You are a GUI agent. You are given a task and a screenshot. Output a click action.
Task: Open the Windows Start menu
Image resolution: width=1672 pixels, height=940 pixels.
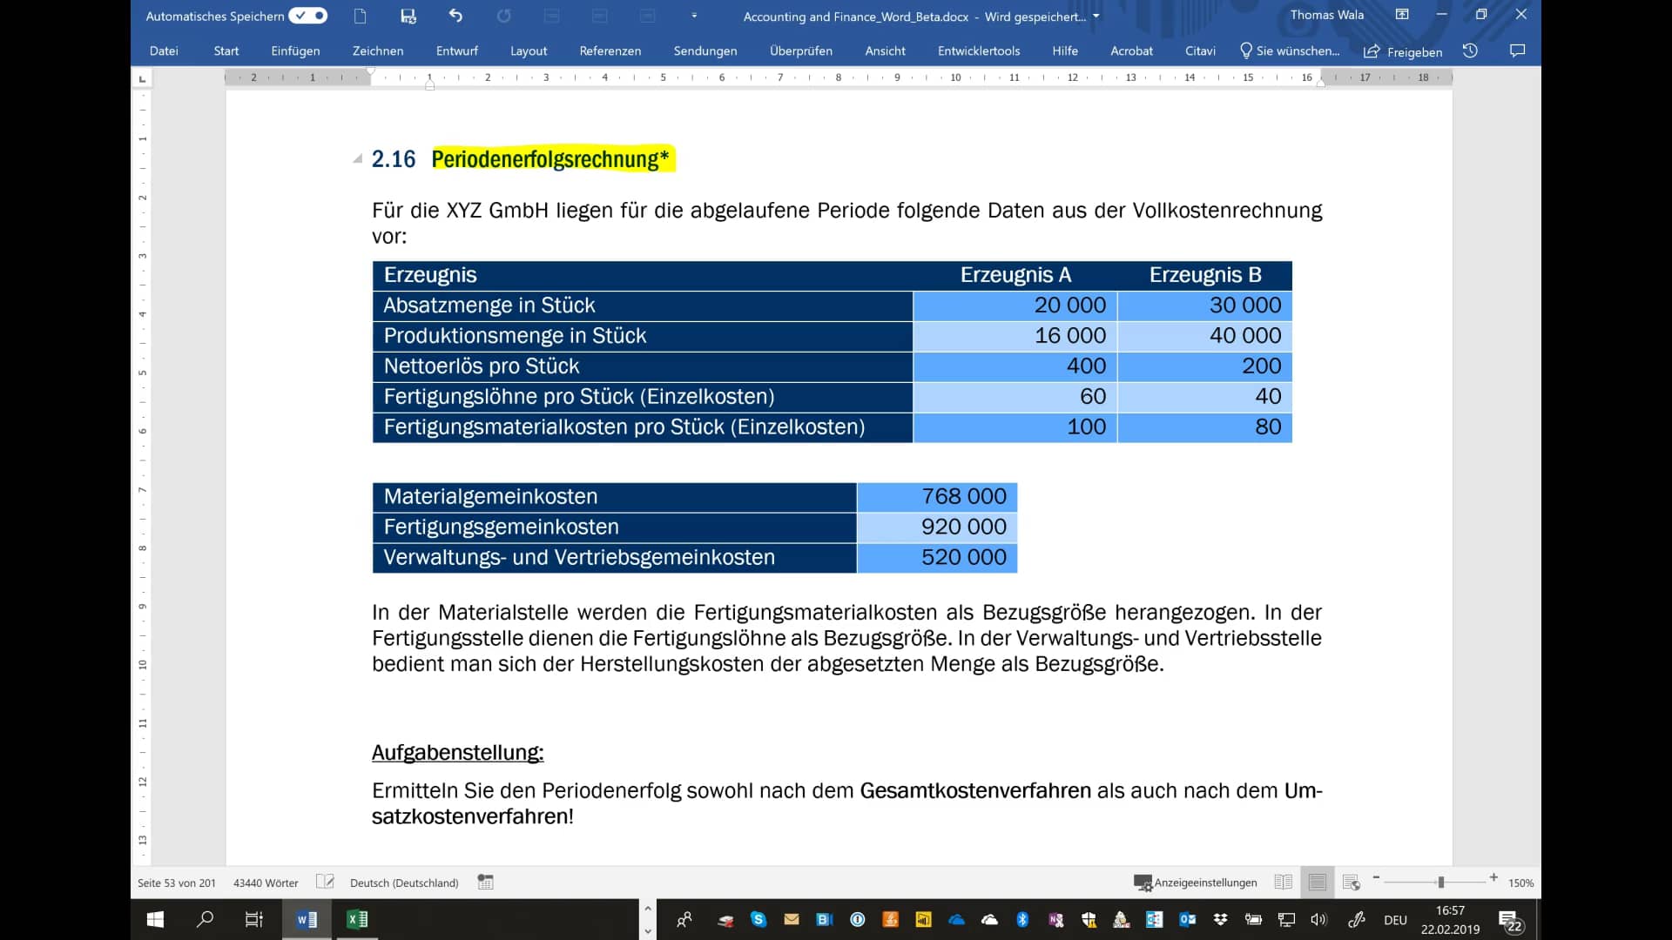point(155,919)
